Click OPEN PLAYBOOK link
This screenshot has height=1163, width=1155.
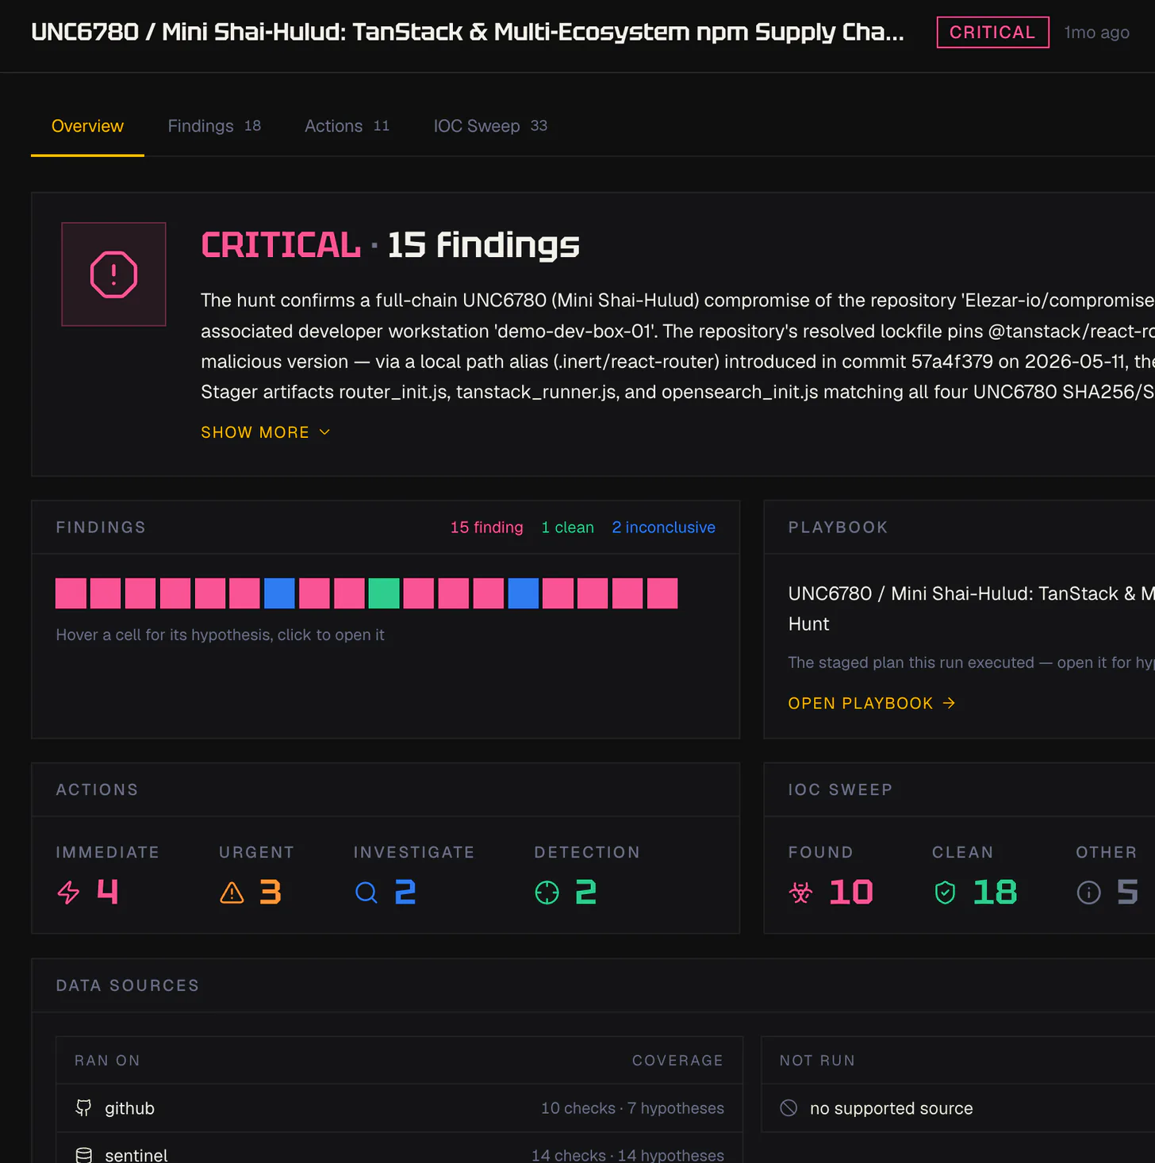[872, 703]
